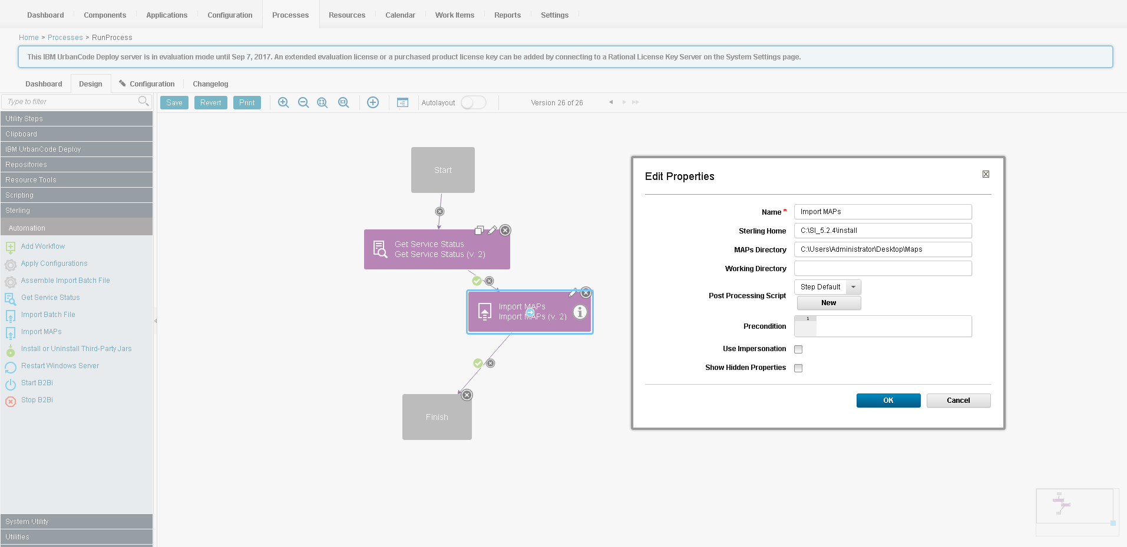Open the Reports menu
Image resolution: width=1127 pixels, height=547 pixels.
click(507, 15)
